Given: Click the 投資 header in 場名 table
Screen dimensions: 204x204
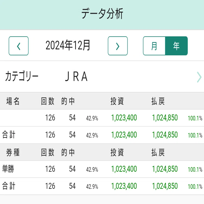Looking at the screenshot, I should click(x=117, y=101).
